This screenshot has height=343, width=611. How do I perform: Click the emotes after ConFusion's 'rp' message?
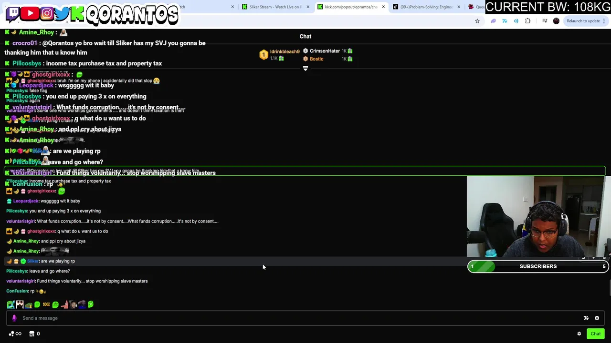42,291
